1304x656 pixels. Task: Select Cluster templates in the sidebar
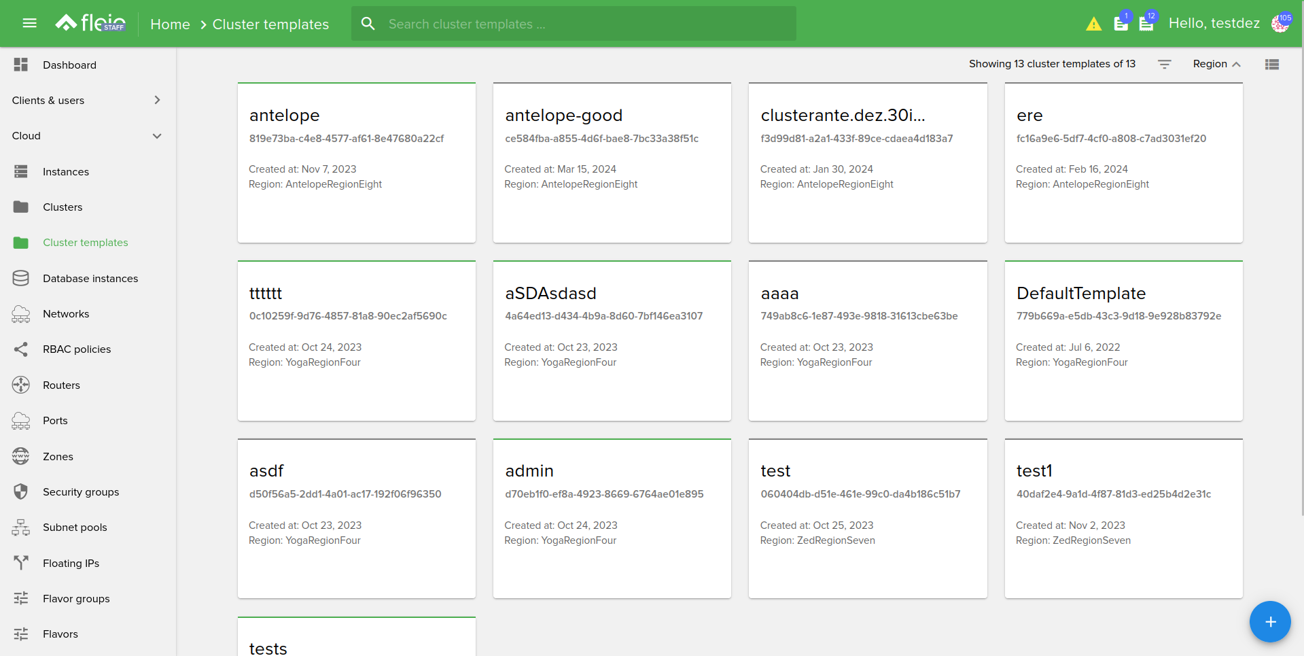coord(85,242)
